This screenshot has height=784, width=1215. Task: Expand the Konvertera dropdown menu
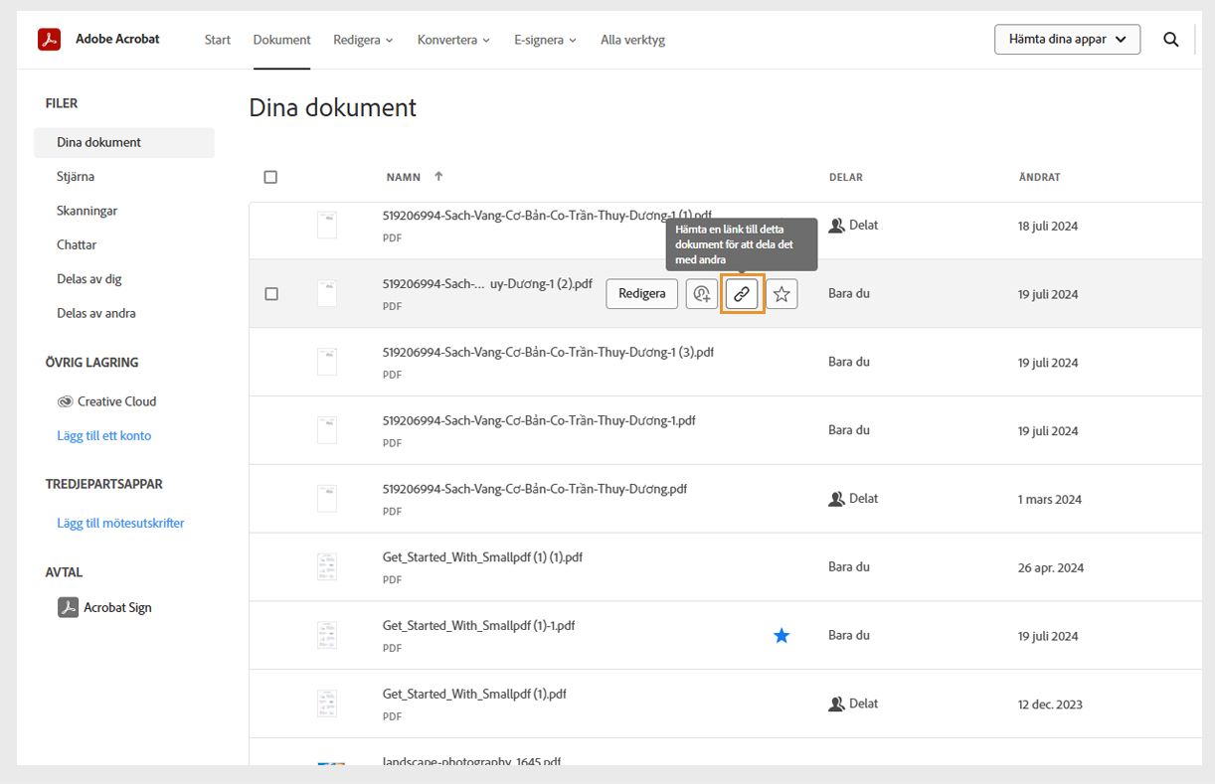pyautogui.click(x=453, y=40)
